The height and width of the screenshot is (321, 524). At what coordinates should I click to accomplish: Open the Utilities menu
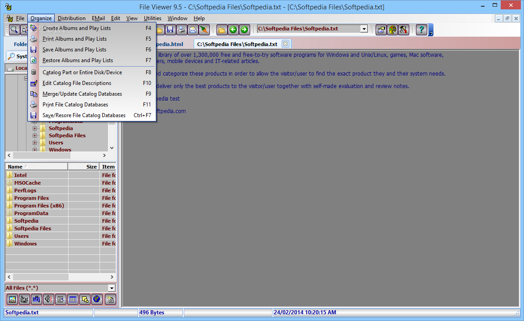pyautogui.click(x=152, y=18)
